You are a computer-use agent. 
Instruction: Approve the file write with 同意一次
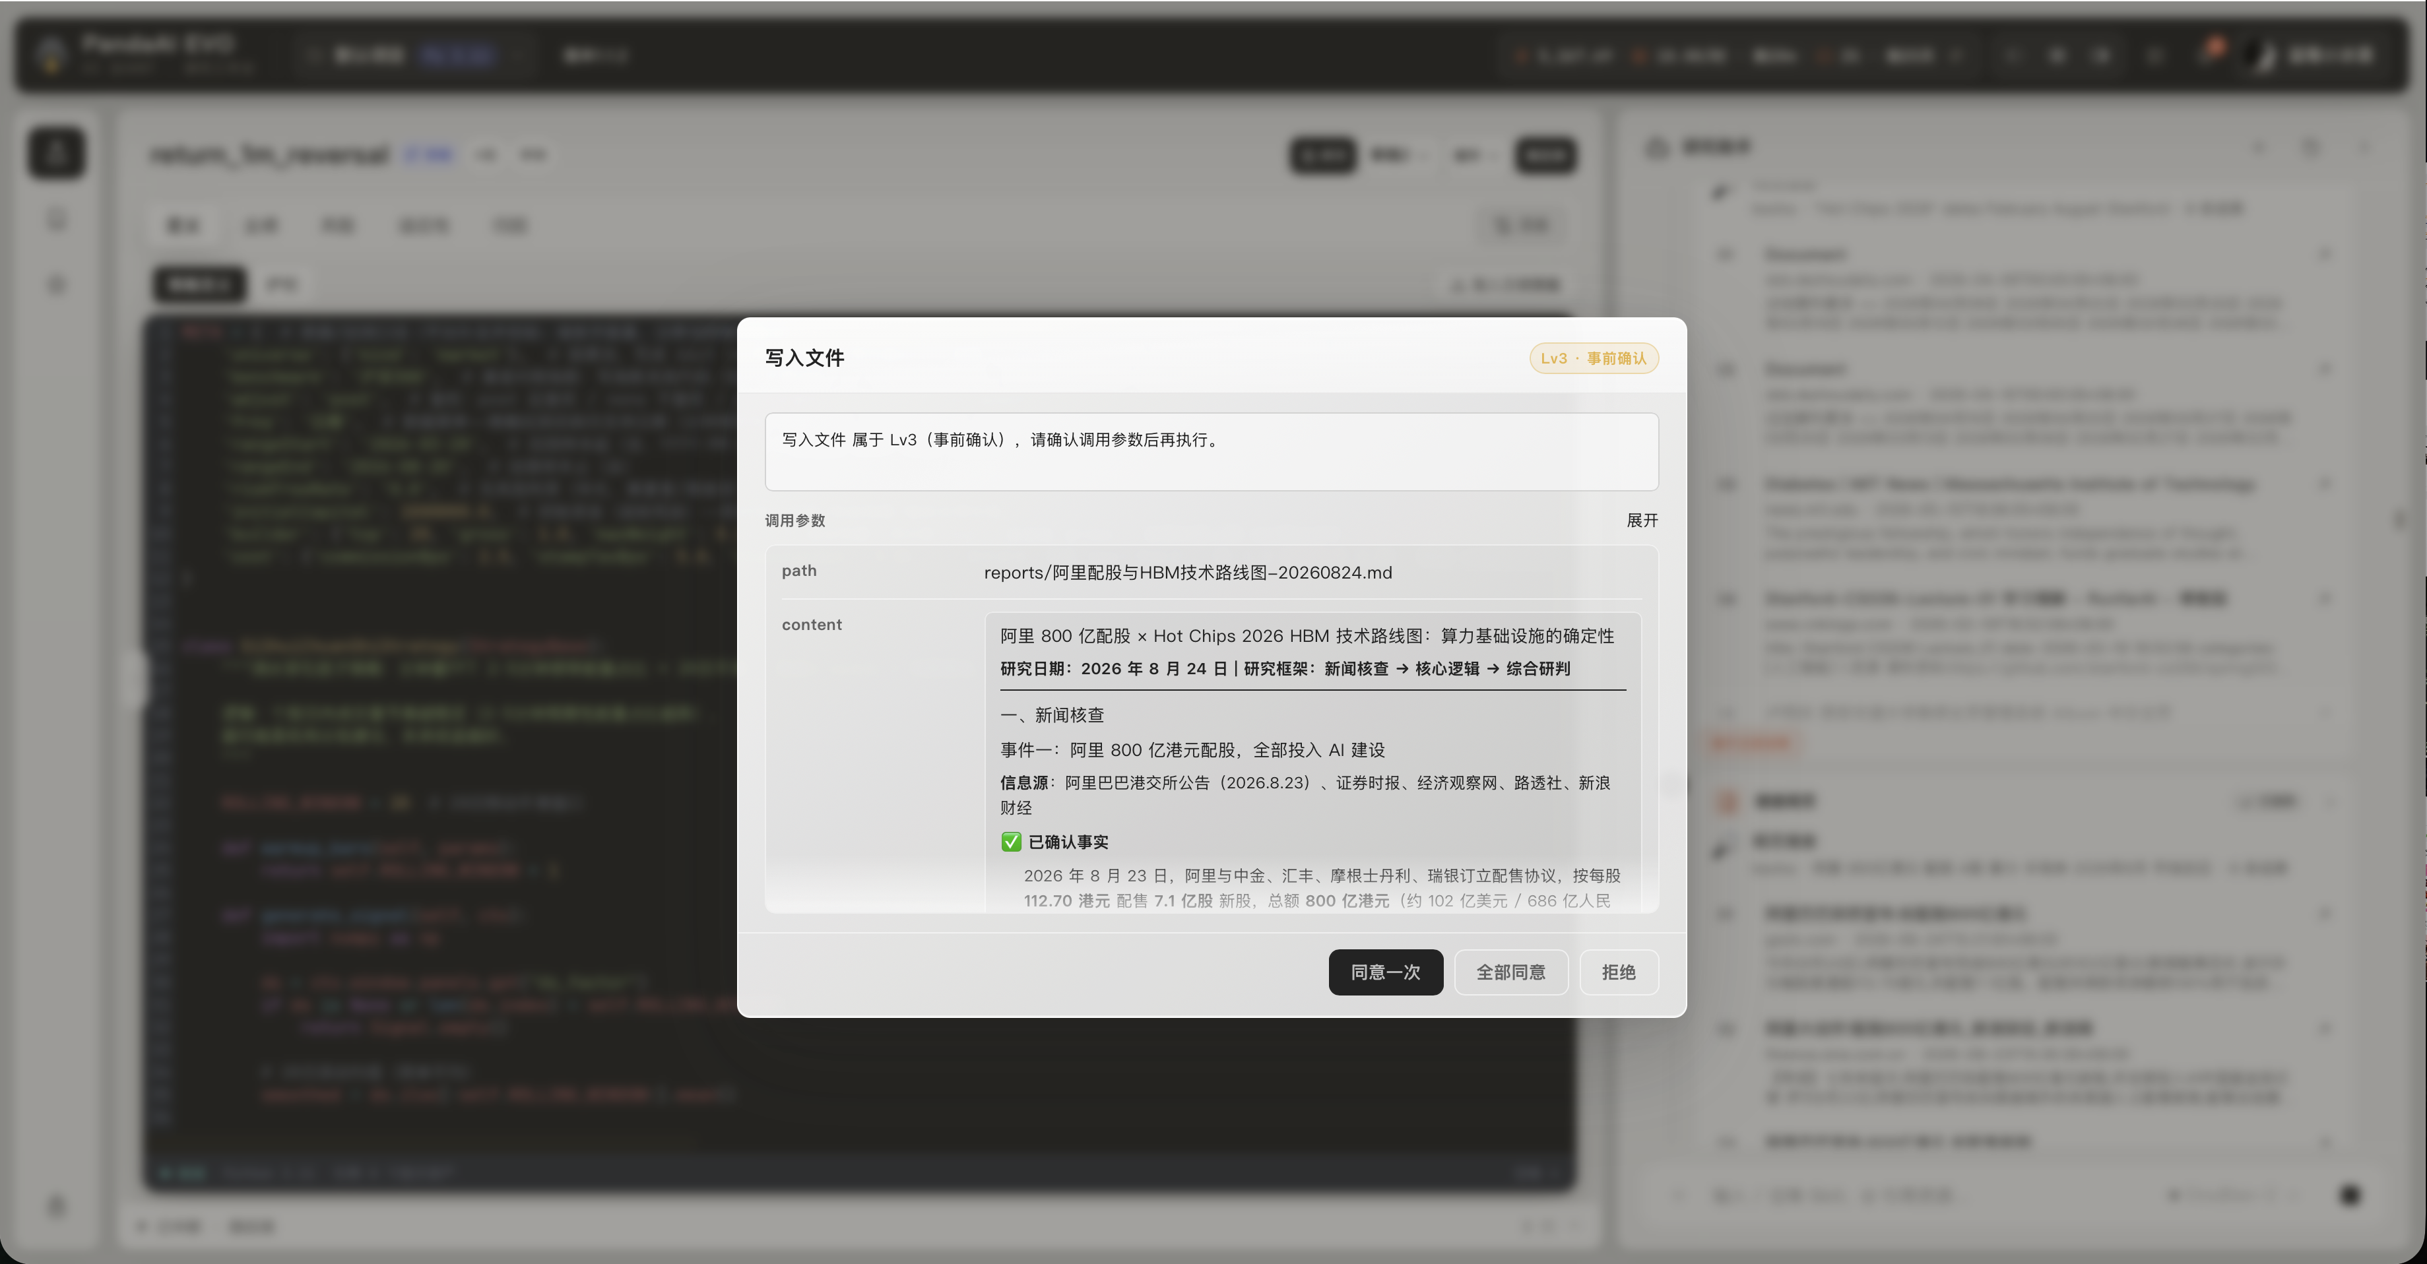[1385, 972]
